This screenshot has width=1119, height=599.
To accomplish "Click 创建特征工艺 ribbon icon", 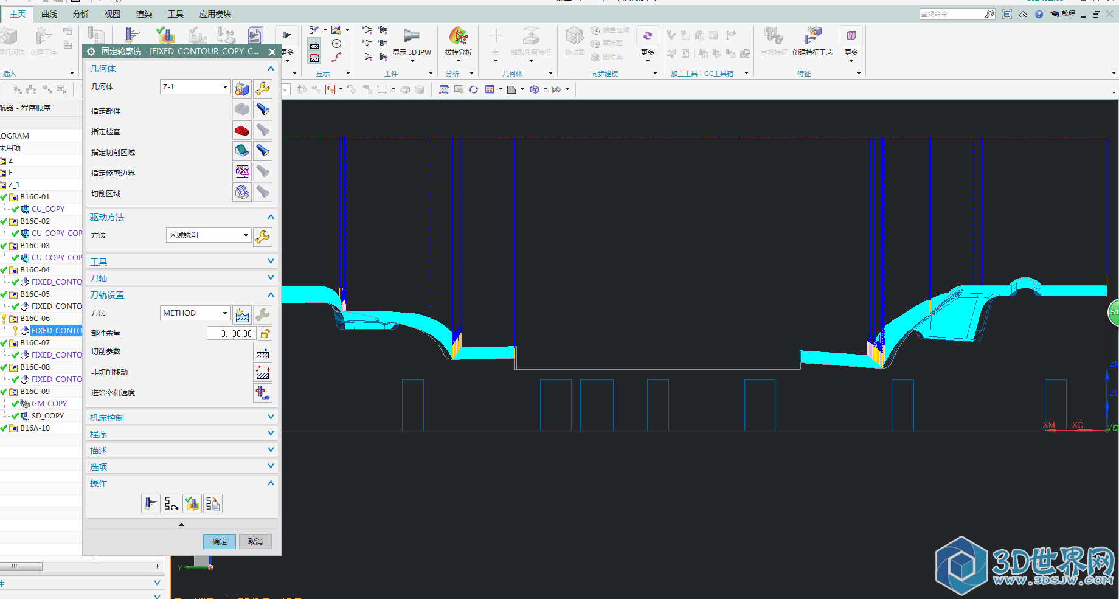I will pos(812,43).
